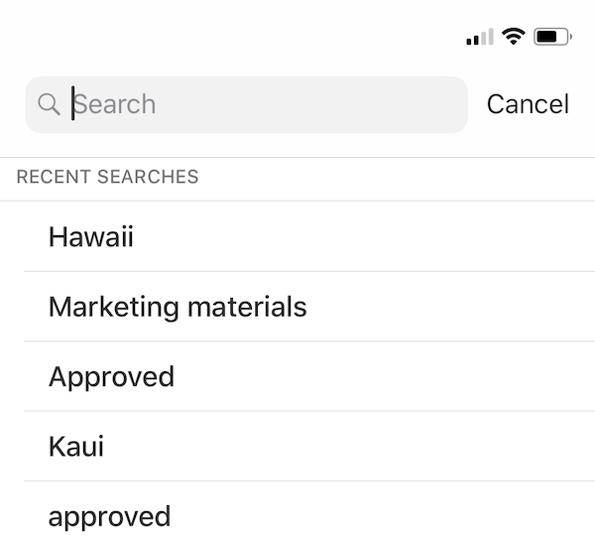Viewport: 595px width, 550px height.
Task: Tap empty right side of search bar
Action: click(x=341, y=105)
